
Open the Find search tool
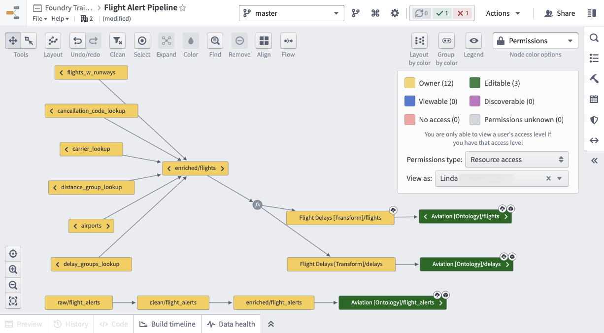coord(215,41)
